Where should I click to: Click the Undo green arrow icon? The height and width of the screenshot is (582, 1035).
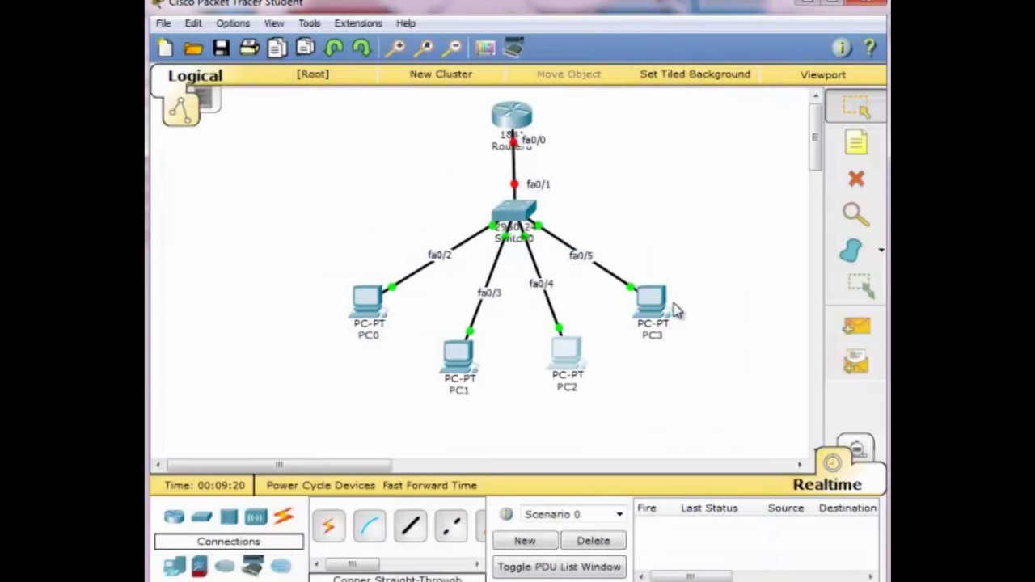pos(333,48)
